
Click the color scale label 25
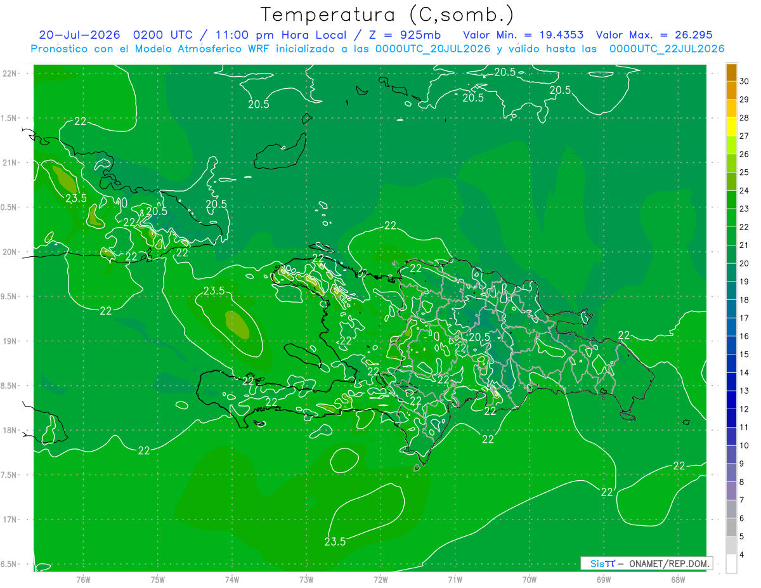[x=745, y=173]
